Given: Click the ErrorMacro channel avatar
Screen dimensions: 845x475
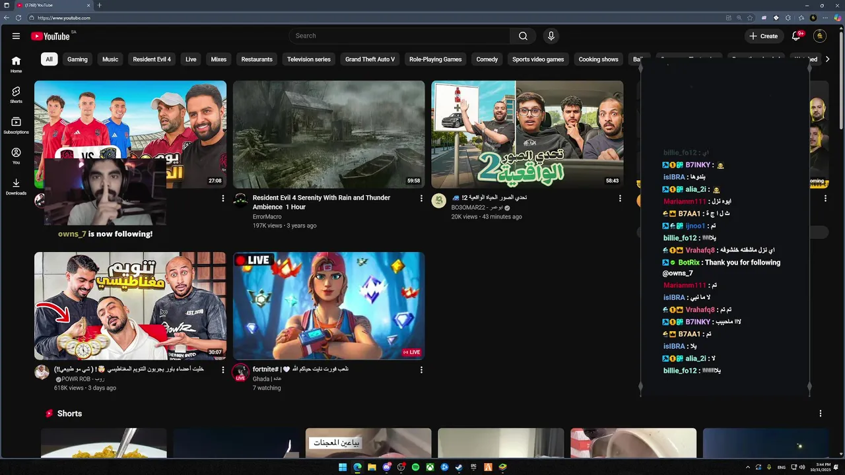Looking at the screenshot, I should (x=240, y=201).
